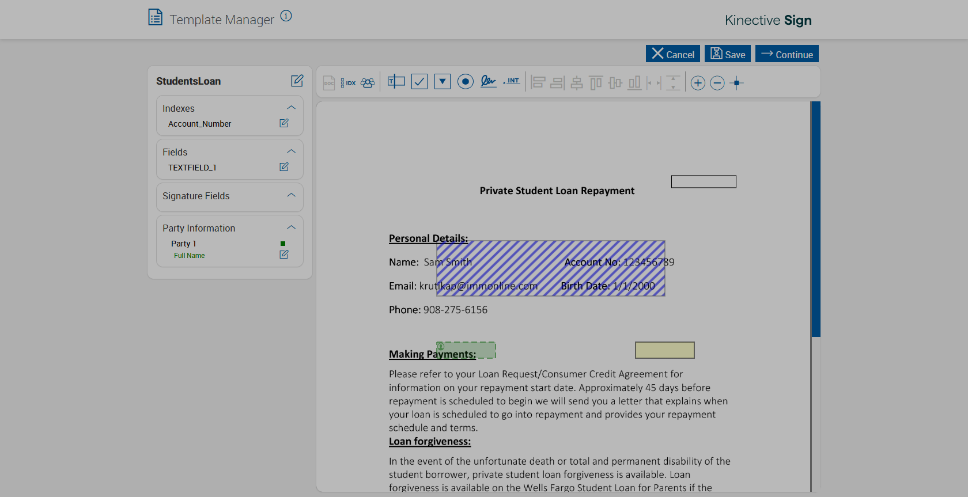Select the green dashed field on Making Payments
Viewport: 968px width, 497px height.
[x=466, y=350]
